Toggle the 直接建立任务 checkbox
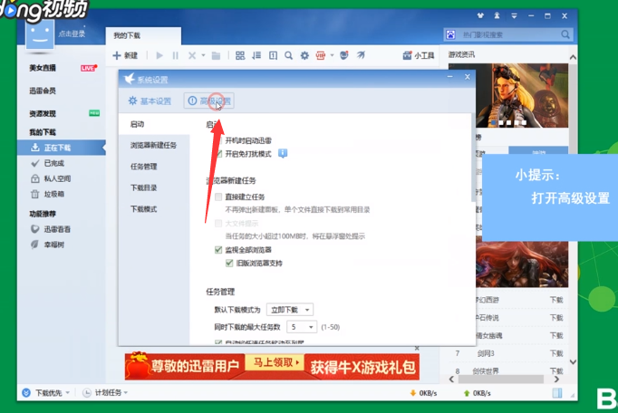 [x=218, y=197]
